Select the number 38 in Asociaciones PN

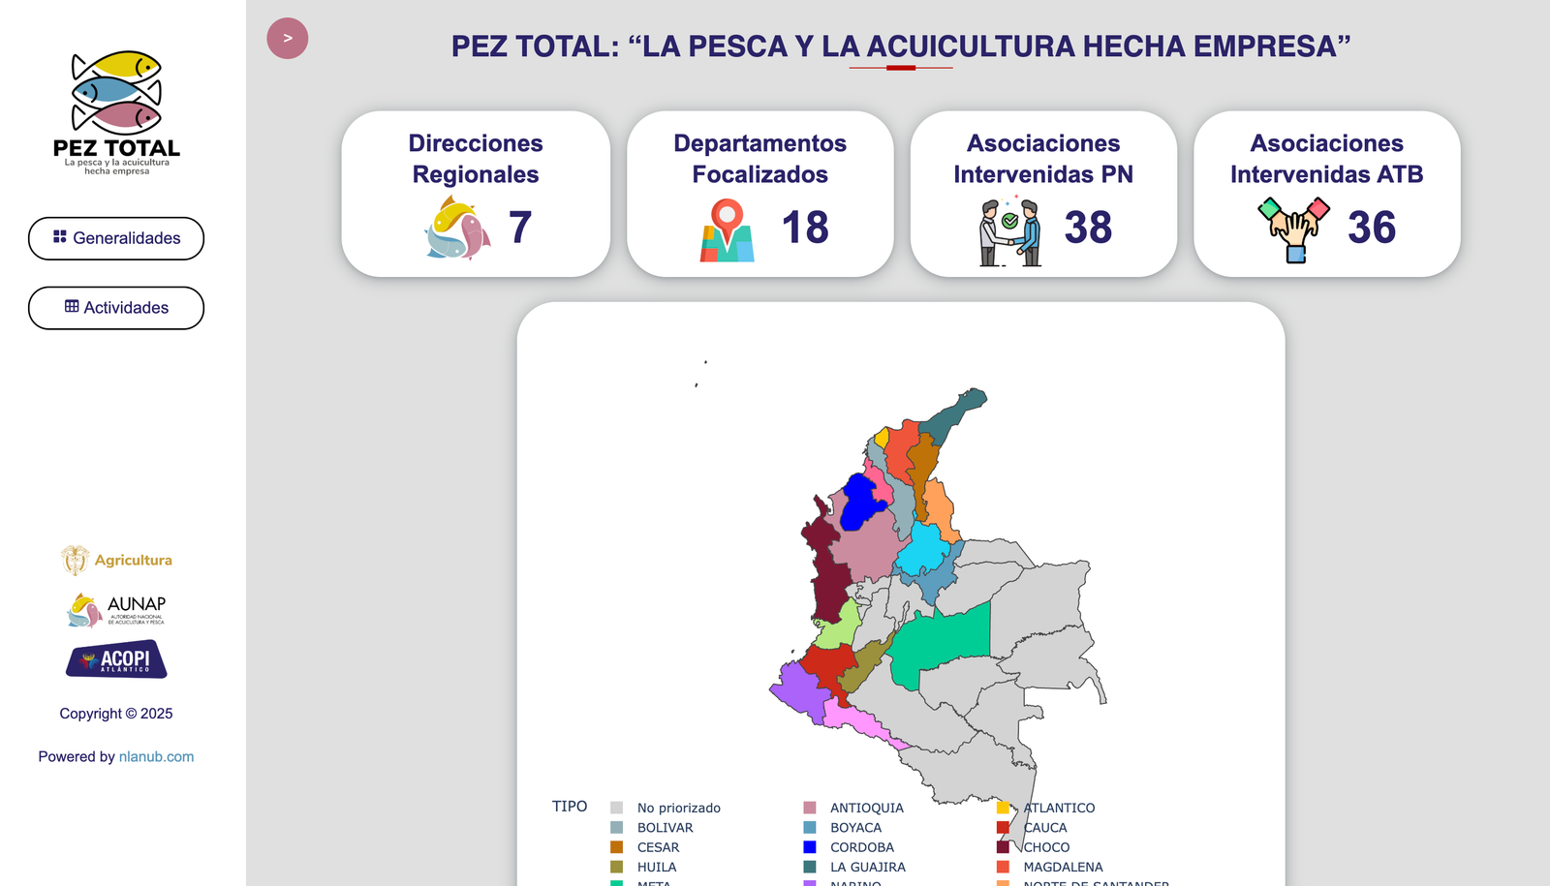1088,229
